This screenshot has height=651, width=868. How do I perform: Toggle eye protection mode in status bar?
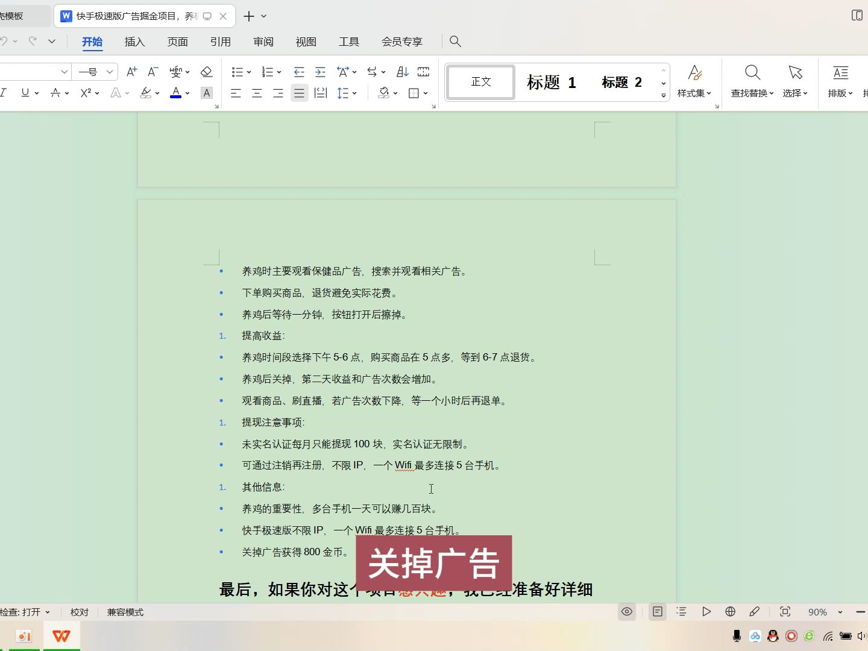click(x=627, y=612)
